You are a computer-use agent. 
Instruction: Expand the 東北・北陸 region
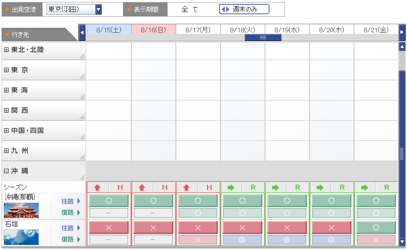click(x=6, y=49)
